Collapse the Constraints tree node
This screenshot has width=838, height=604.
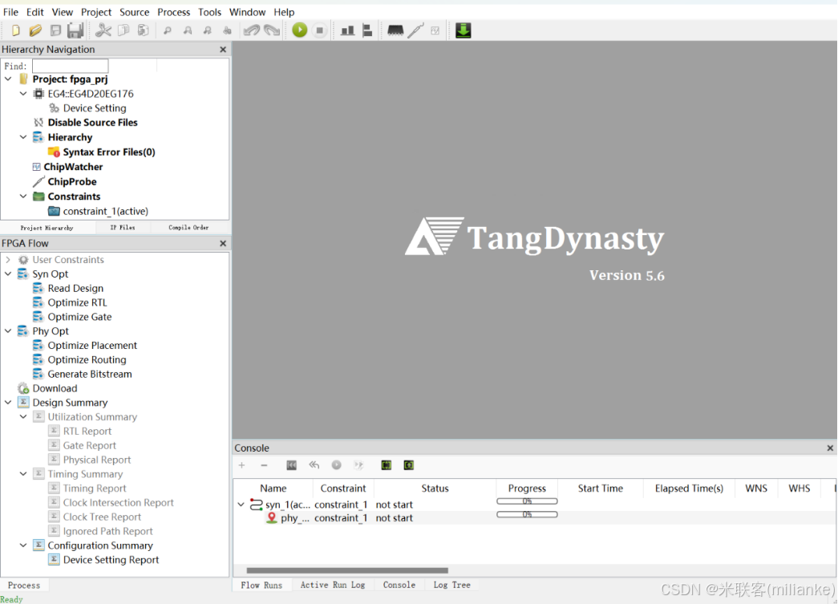(23, 197)
